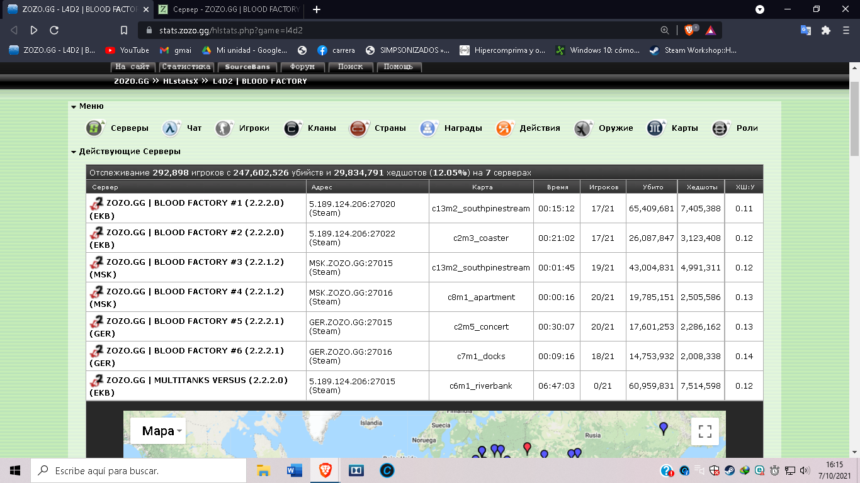Open the Карты section icon
Screen dimensions: 860x483
coord(655,128)
